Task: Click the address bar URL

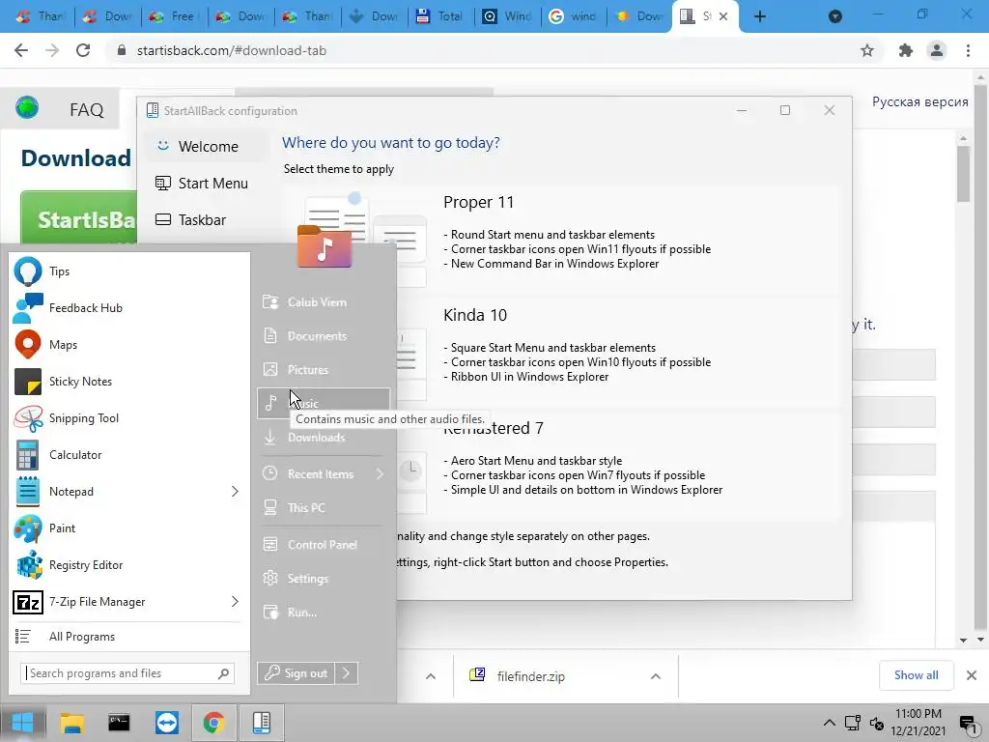Action: tap(232, 50)
